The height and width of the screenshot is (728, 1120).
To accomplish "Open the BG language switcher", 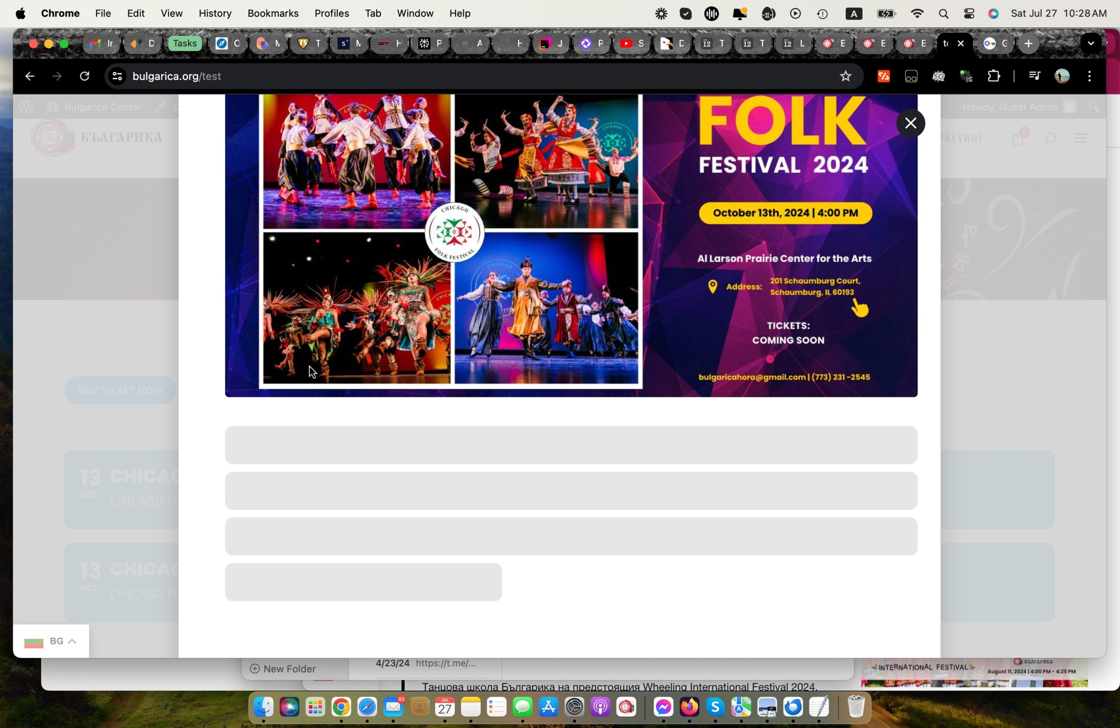I will coord(51,641).
